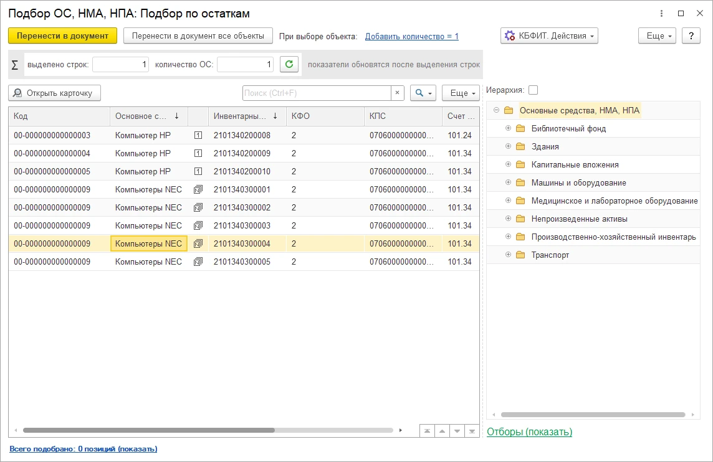This screenshot has width=713, height=462.
Task: Click the single-object icon in row 2101340200009
Action: (x=198, y=154)
